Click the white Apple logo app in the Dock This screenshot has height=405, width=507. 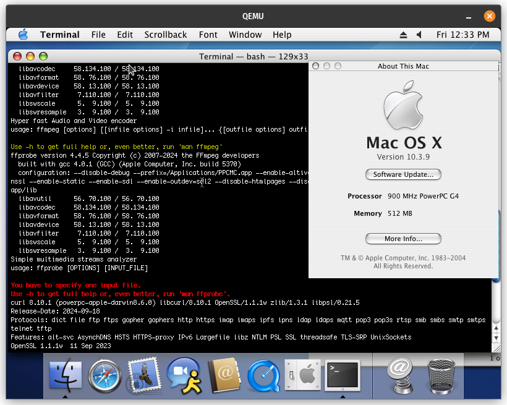(x=302, y=375)
